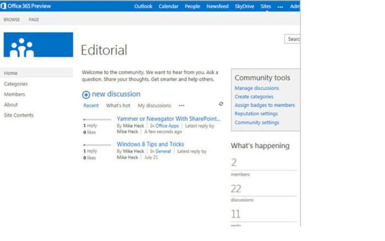Refresh the discussion list with refresh icon
This screenshot has height=241, width=385.
point(221,104)
